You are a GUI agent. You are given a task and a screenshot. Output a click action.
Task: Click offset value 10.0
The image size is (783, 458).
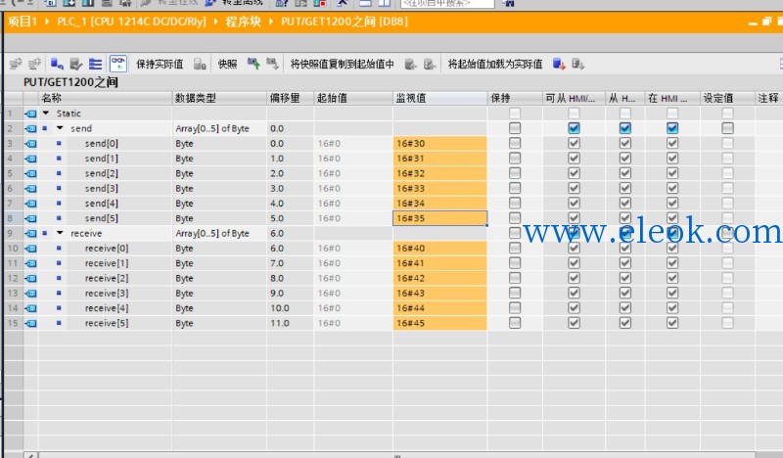coord(280,308)
